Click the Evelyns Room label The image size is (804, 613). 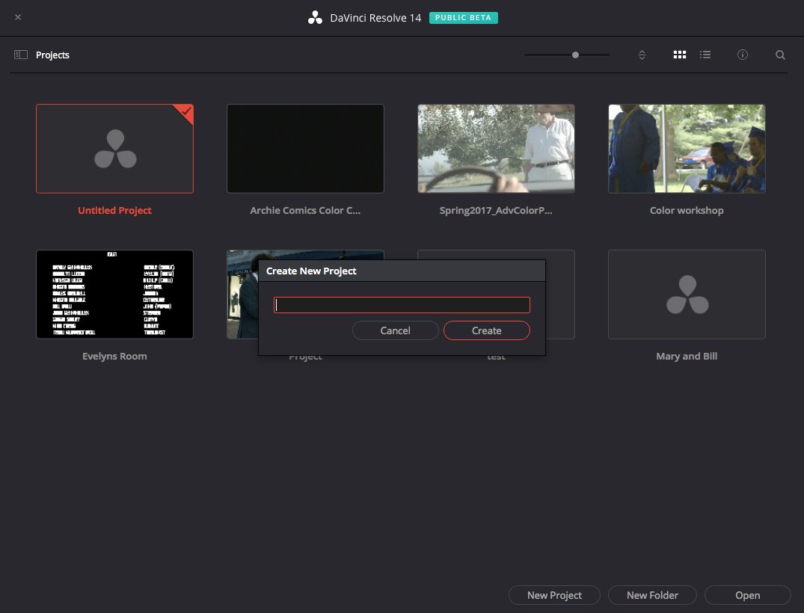pos(115,357)
